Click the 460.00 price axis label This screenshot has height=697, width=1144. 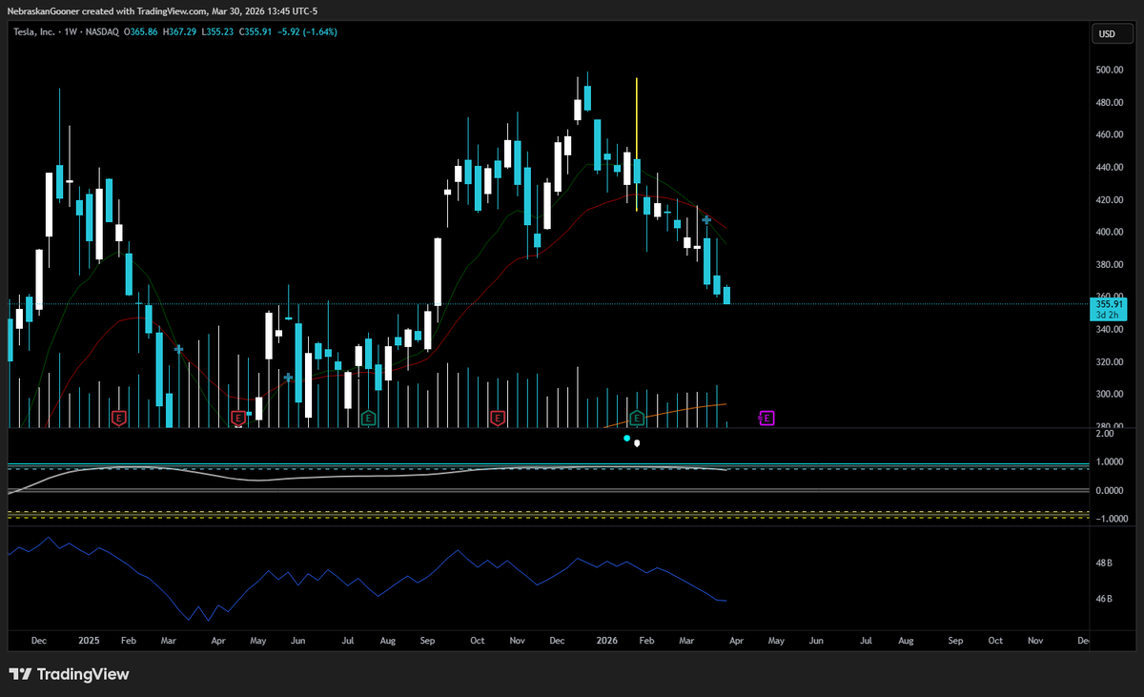1109,134
